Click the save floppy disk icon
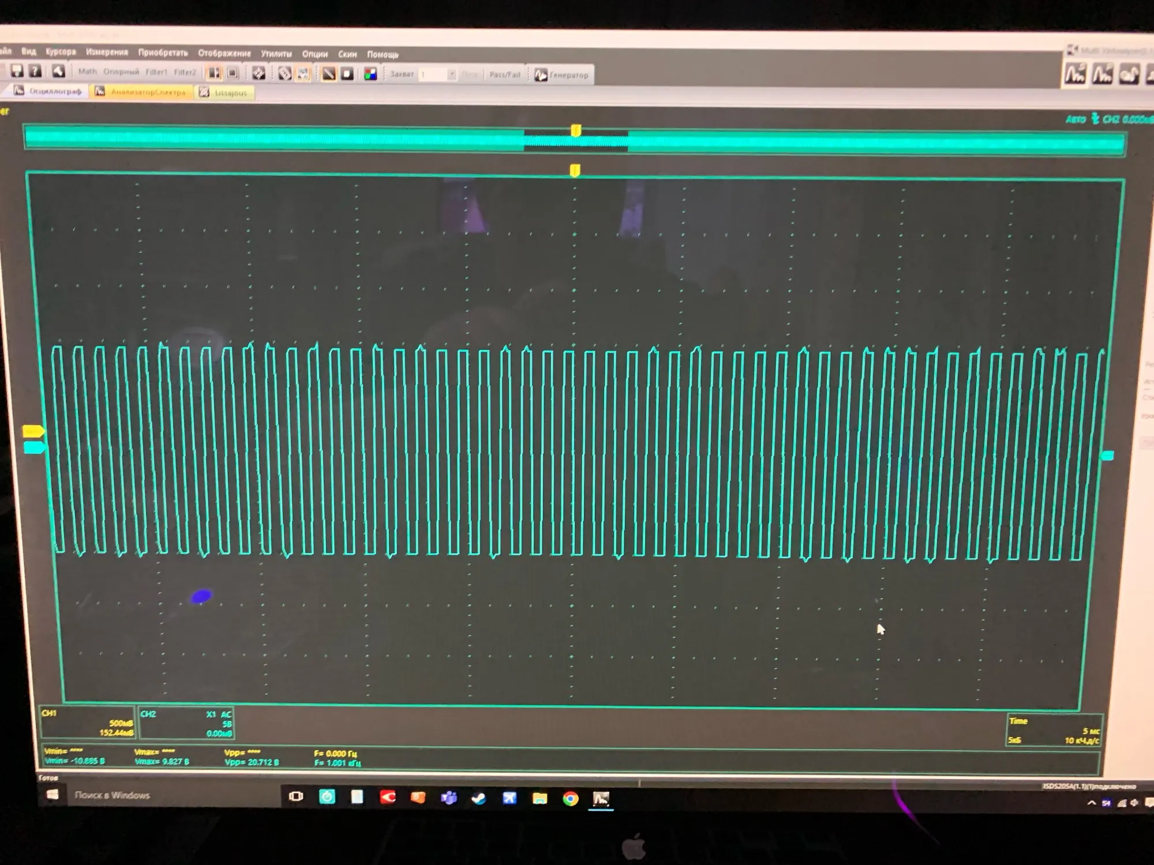 (17, 71)
